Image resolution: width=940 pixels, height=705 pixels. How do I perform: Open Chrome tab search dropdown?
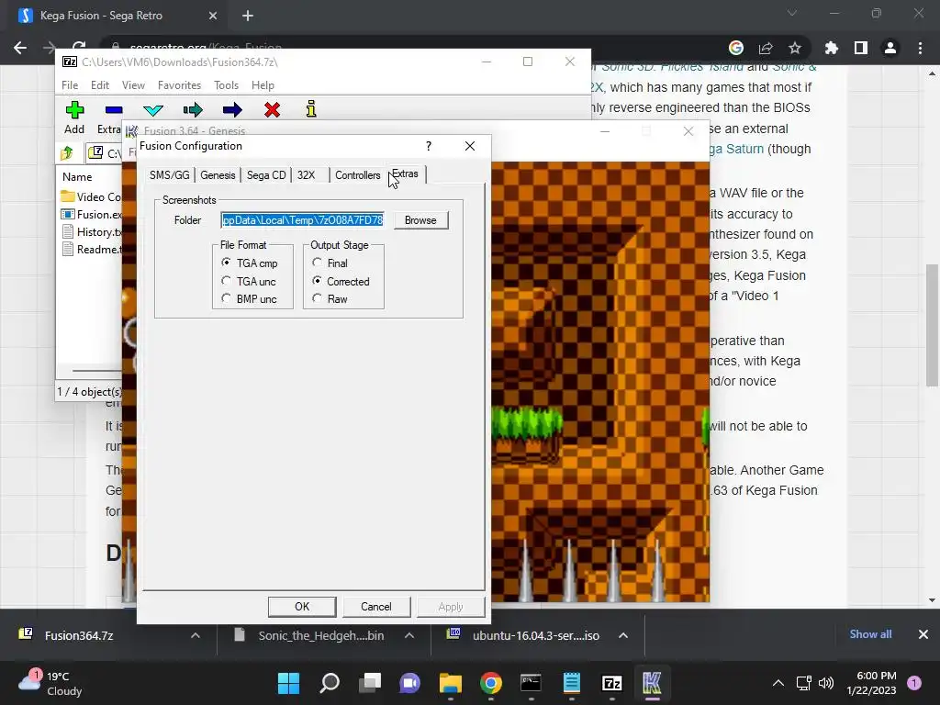[x=792, y=13]
